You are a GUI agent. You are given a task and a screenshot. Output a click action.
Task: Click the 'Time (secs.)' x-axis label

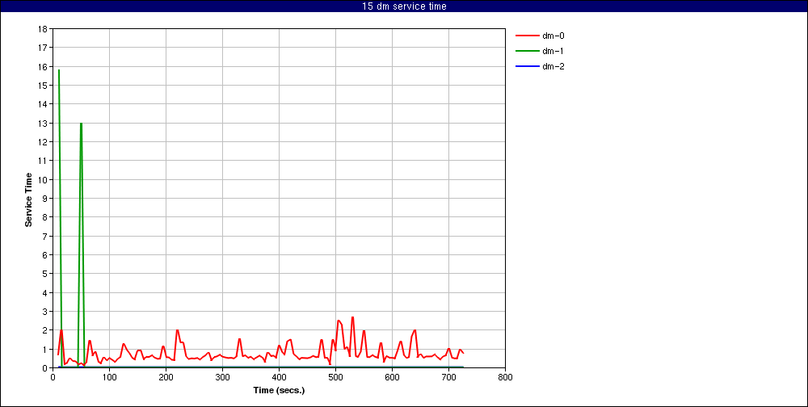279,390
